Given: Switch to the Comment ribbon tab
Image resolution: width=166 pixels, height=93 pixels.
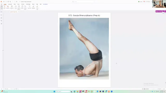Looking at the screenshot, I should click(10, 4).
